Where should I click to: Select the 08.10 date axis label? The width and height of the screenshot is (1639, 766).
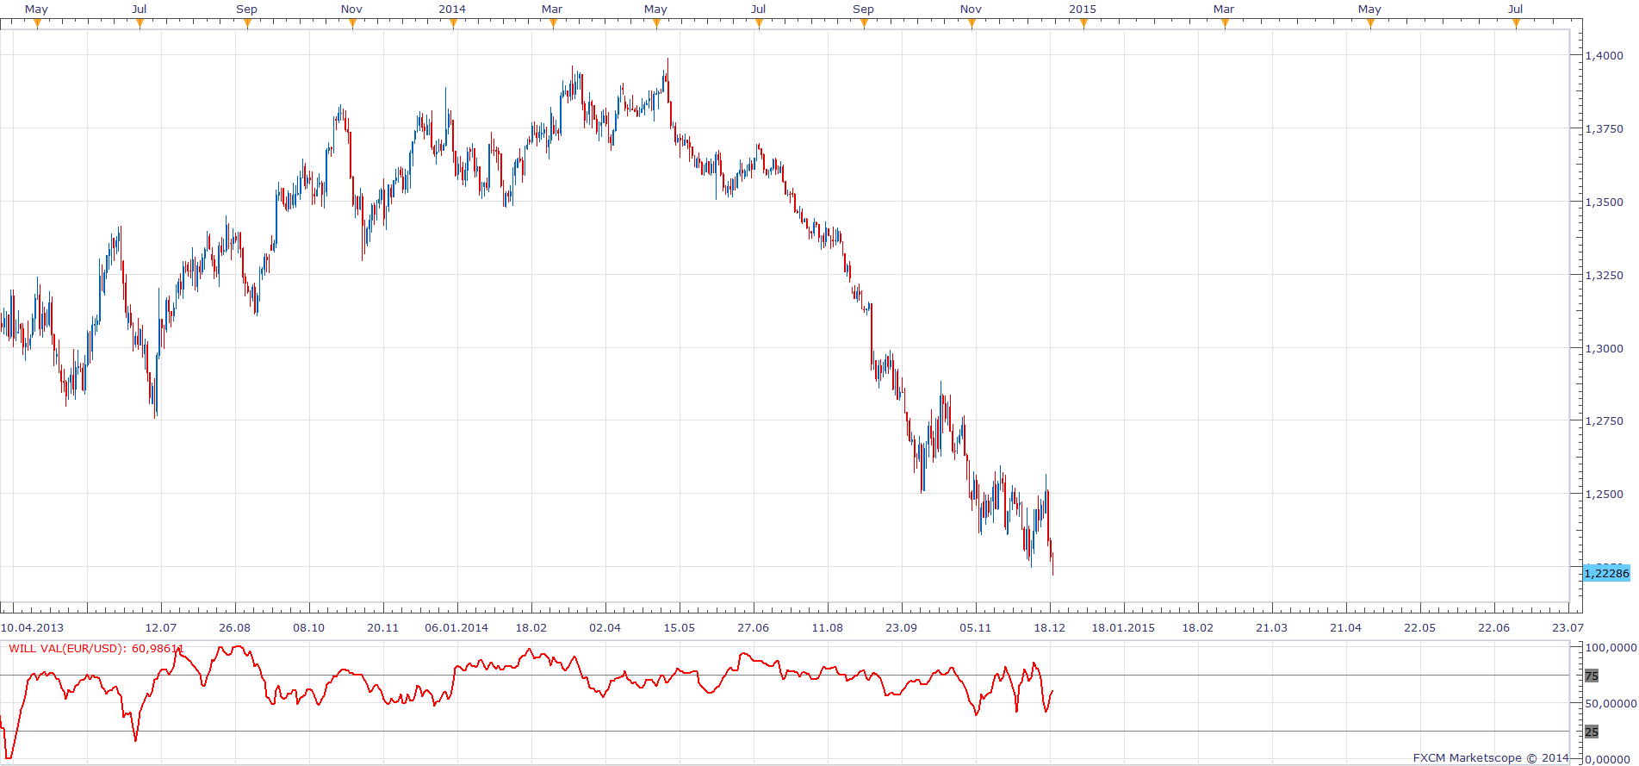click(x=309, y=627)
